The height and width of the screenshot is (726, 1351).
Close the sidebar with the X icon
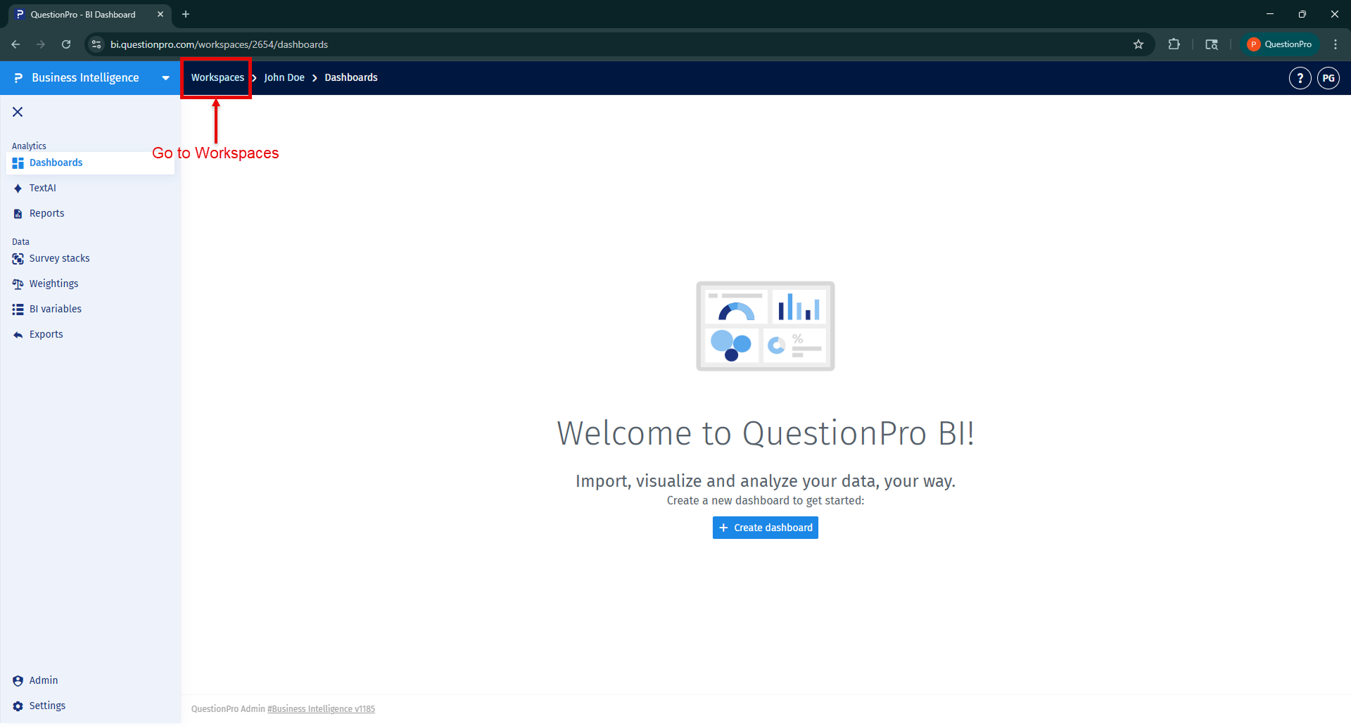[18, 112]
